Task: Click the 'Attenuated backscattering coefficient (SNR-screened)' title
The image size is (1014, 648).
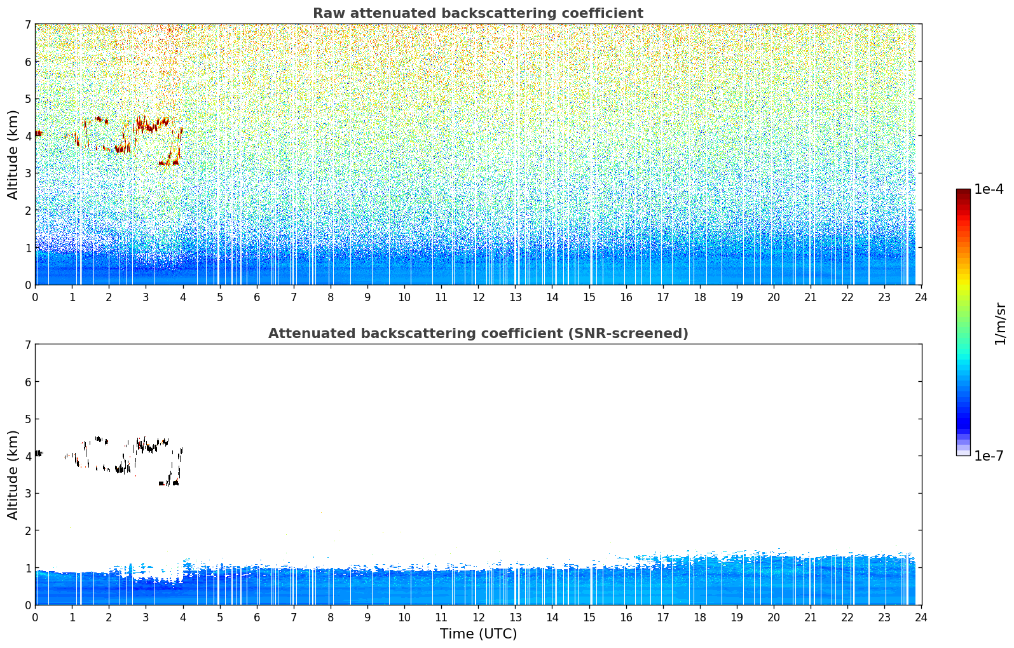Action: click(x=478, y=334)
